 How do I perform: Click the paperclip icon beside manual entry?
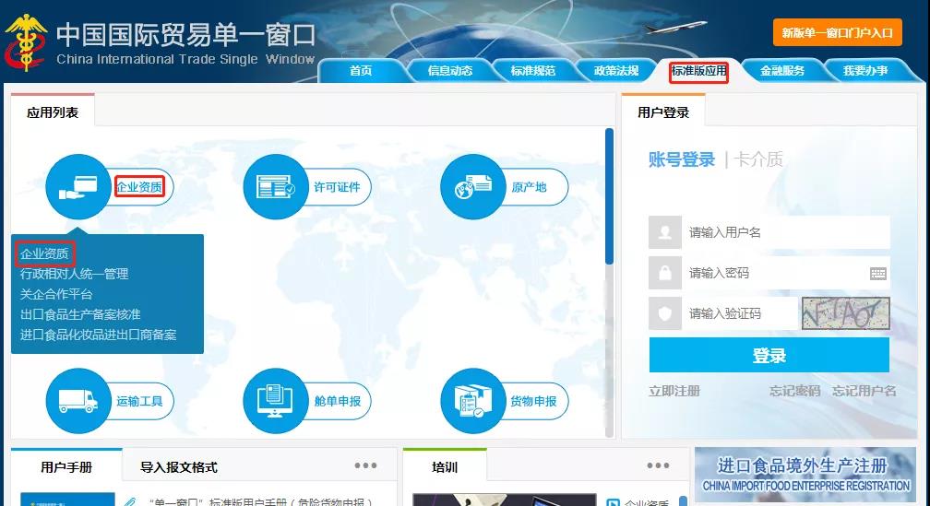[130, 501]
